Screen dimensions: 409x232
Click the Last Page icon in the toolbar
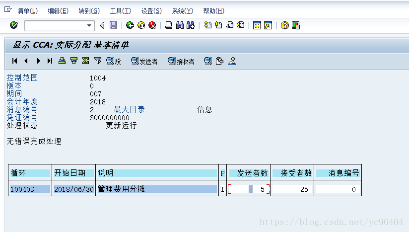click(241, 25)
